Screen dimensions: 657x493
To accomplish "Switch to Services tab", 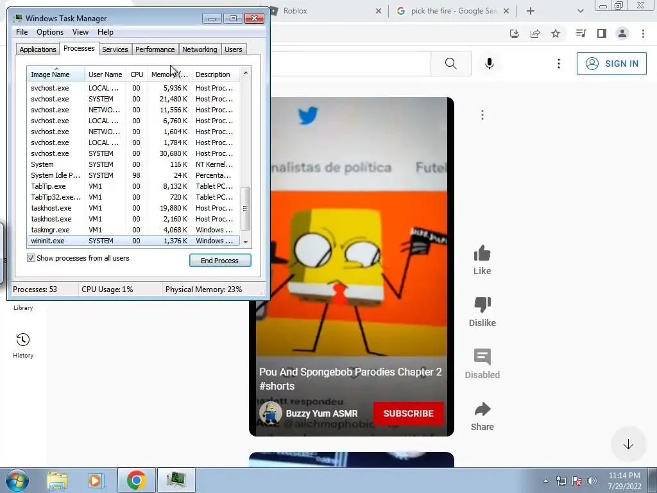I will coord(115,49).
